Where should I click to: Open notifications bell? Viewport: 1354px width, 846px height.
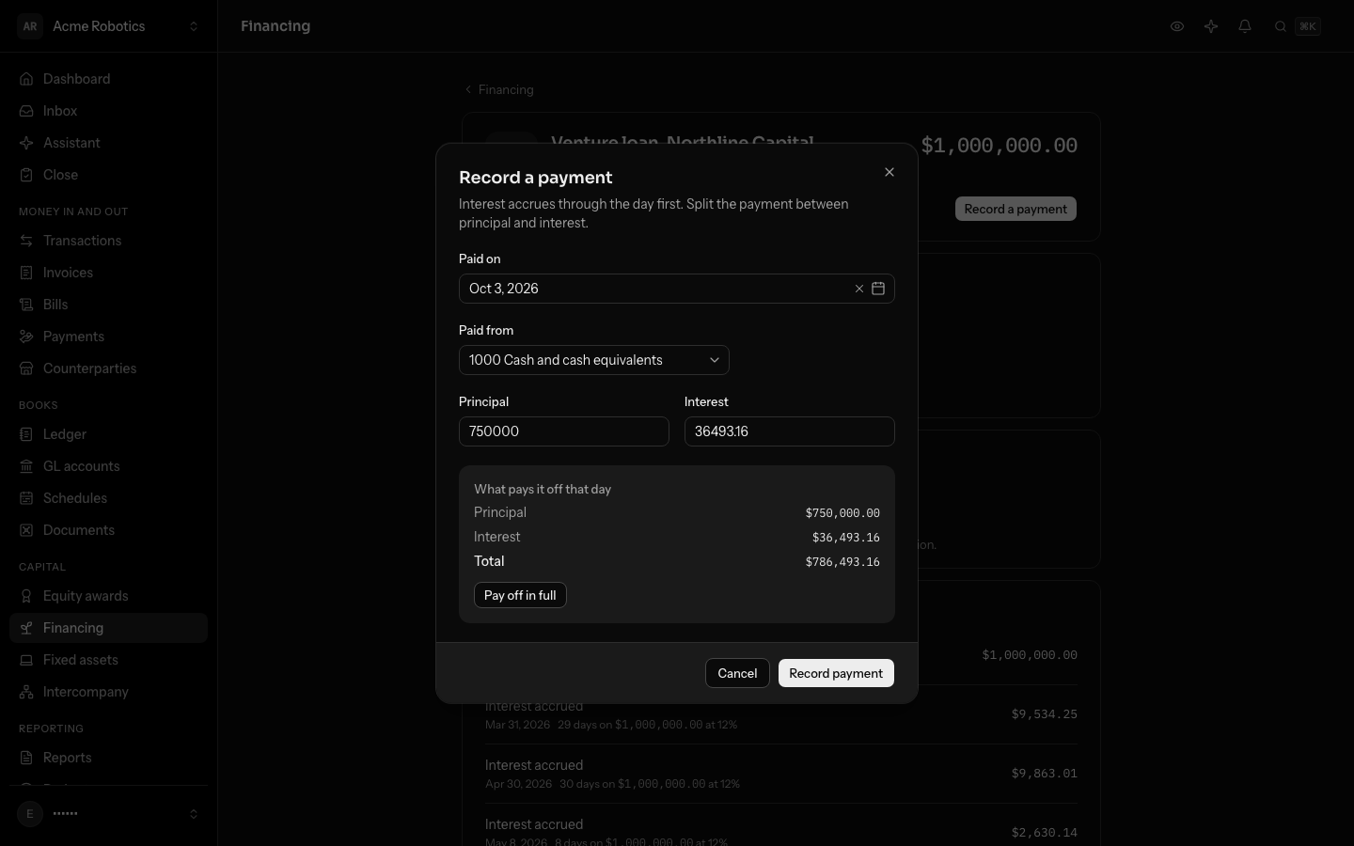pyautogui.click(x=1245, y=26)
